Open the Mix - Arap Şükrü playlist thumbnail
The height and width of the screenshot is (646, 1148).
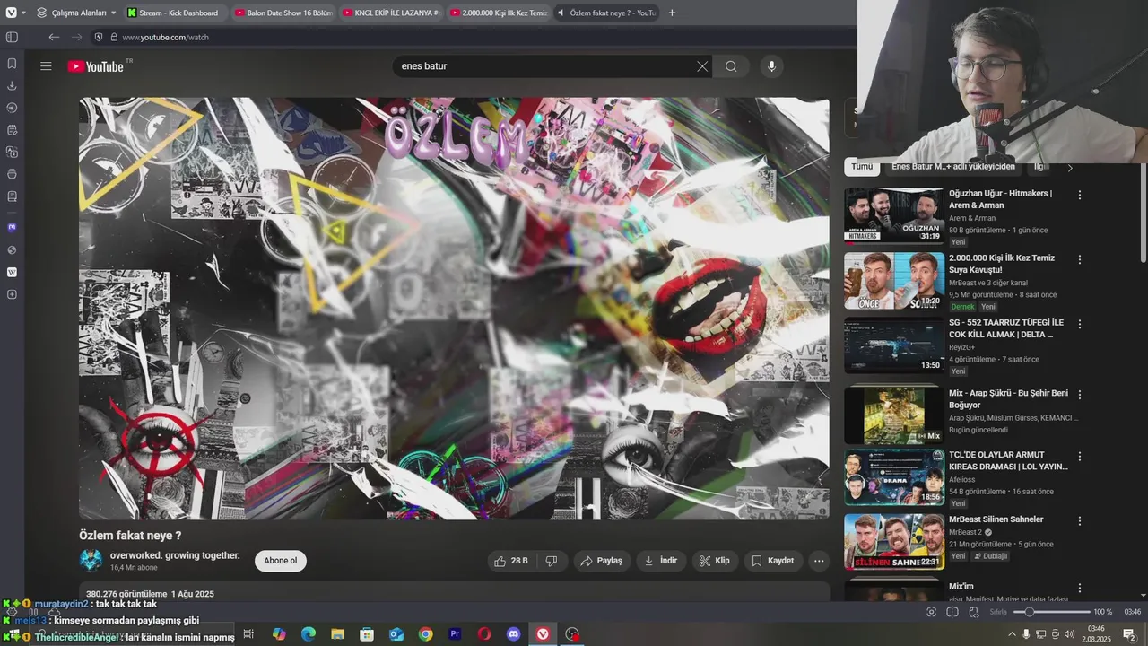pos(894,415)
